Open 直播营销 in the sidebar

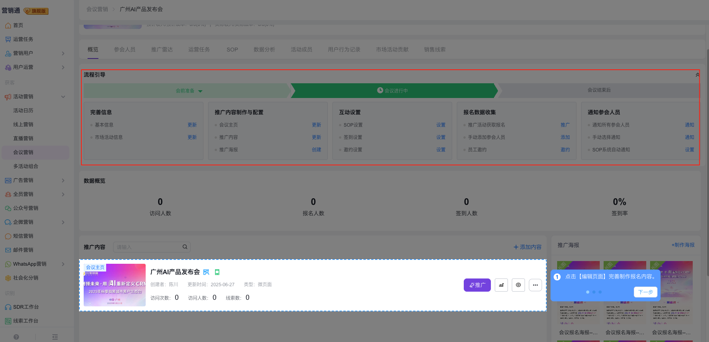pyautogui.click(x=23, y=139)
